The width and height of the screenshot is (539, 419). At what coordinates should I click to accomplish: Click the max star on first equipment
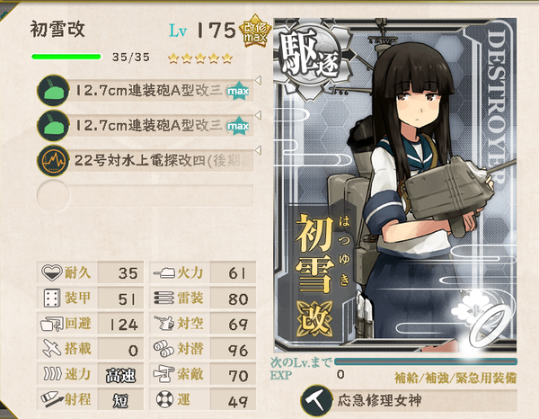pyautogui.click(x=238, y=91)
